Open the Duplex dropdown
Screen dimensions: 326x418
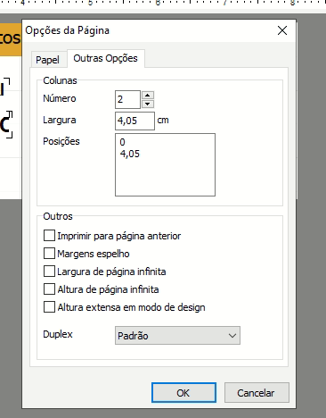(x=177, y=336)
